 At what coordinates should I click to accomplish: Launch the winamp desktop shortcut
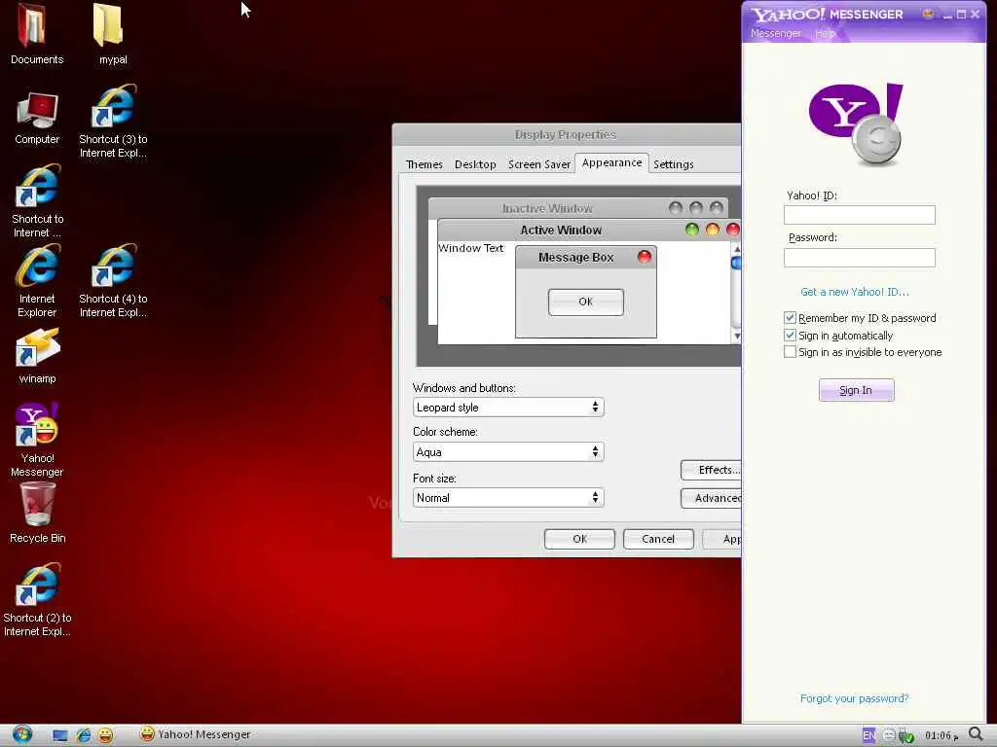[37, 356]
